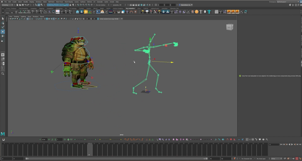Viewport: 302px width, 161px height.
Task: Open the 30 fps frame rate dropdown
Action: click(276, 159)
